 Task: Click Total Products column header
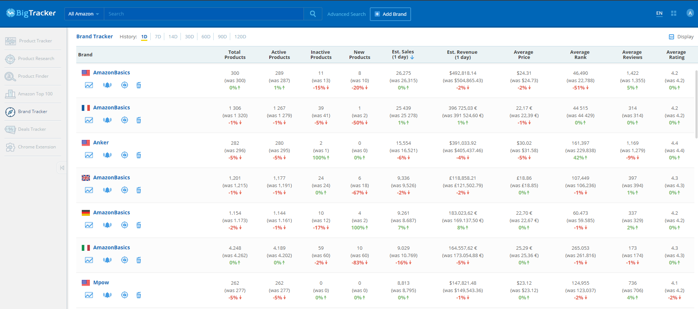[x=235, y=55]
